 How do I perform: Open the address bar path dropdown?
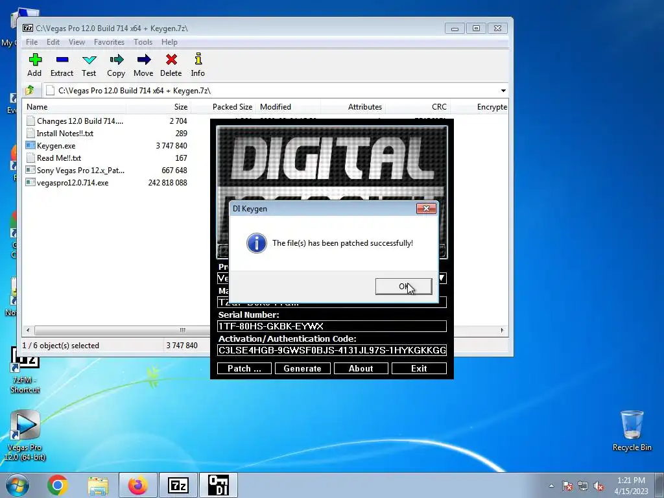503,91
